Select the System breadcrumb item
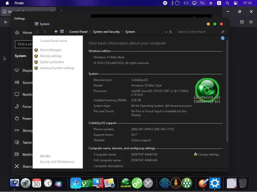This screenshot has width=257, height=192. 130,32
